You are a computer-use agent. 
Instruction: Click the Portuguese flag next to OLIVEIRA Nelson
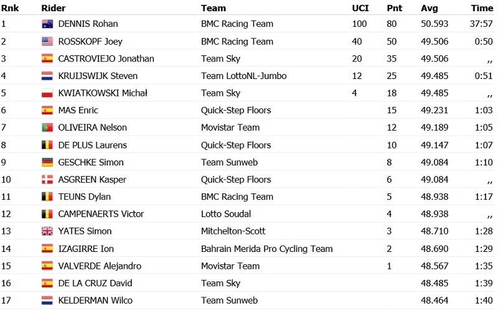point(47,128)
